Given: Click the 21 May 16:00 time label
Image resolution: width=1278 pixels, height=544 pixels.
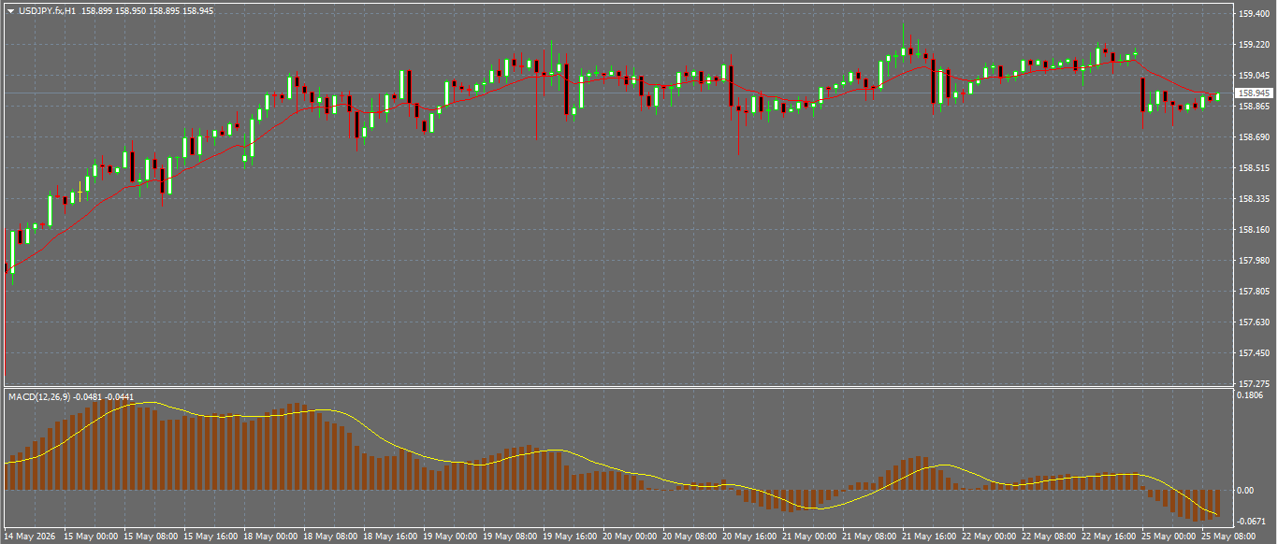Looking at the screenshot, I should point(928,537).
